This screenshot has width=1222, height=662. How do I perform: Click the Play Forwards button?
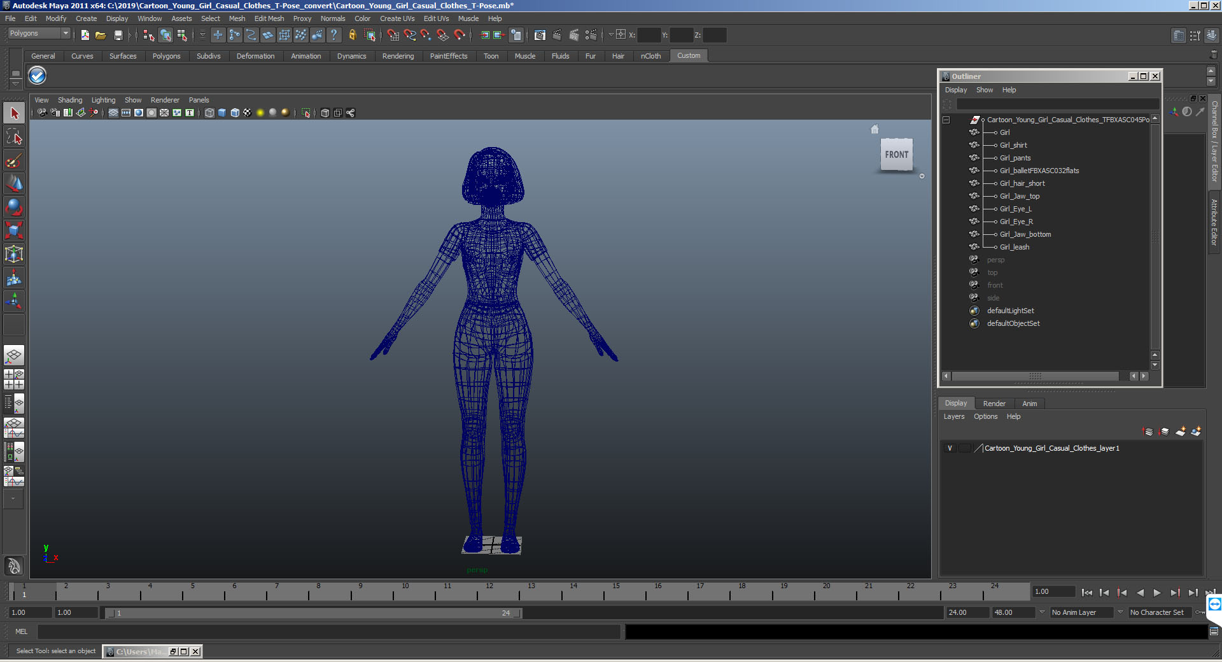coord(1157,593)
